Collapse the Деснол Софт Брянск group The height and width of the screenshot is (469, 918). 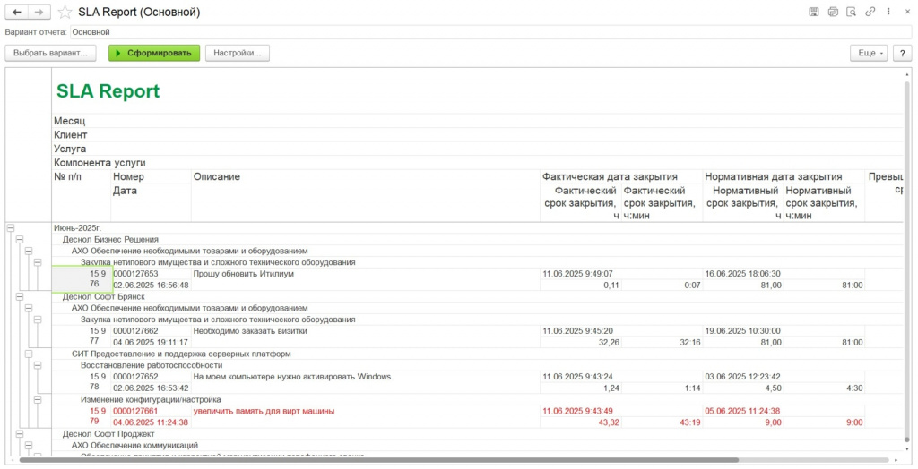[x=20, y=296]
